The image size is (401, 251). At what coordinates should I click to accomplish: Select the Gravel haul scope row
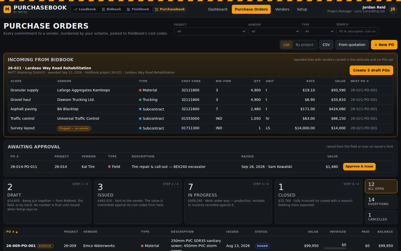coord(200,100)
